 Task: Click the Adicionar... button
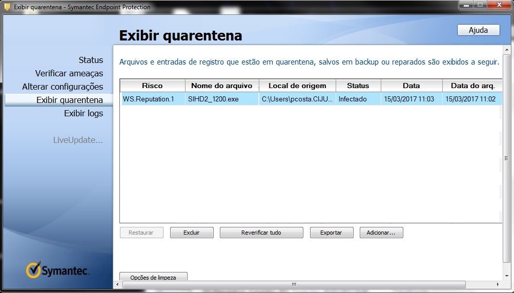pyautogui.click(x=381, y=233)
